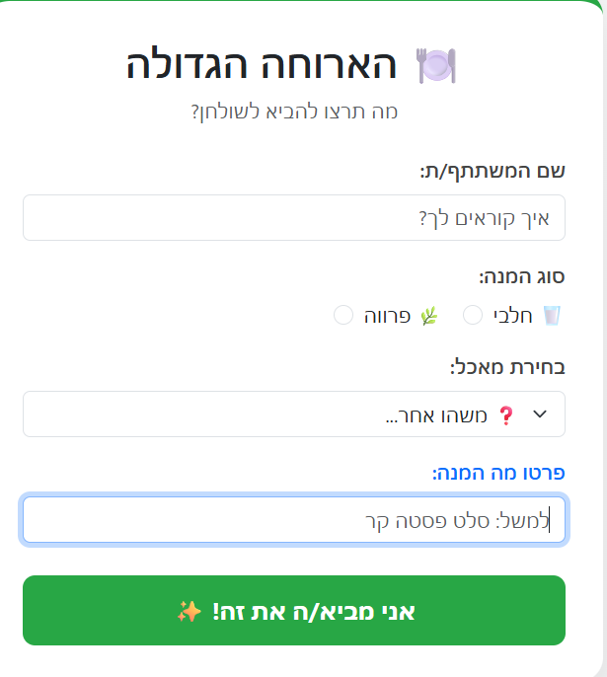Screen dimensions: 607x677
Task: Click the plate and cutlery icon in the title
Action: (436, 65)
